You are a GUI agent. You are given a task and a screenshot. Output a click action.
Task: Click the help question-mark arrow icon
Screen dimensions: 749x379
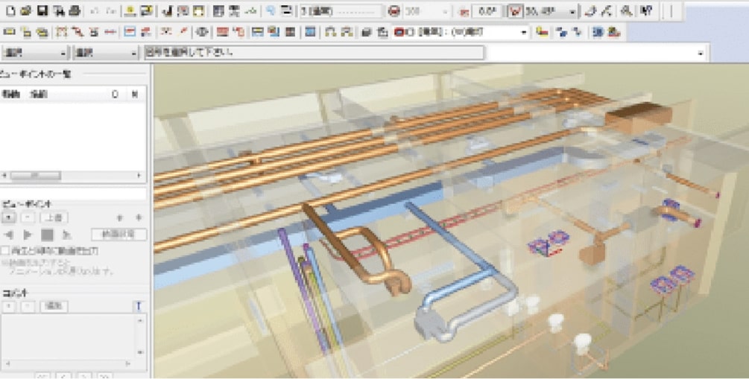click(646, 11)
